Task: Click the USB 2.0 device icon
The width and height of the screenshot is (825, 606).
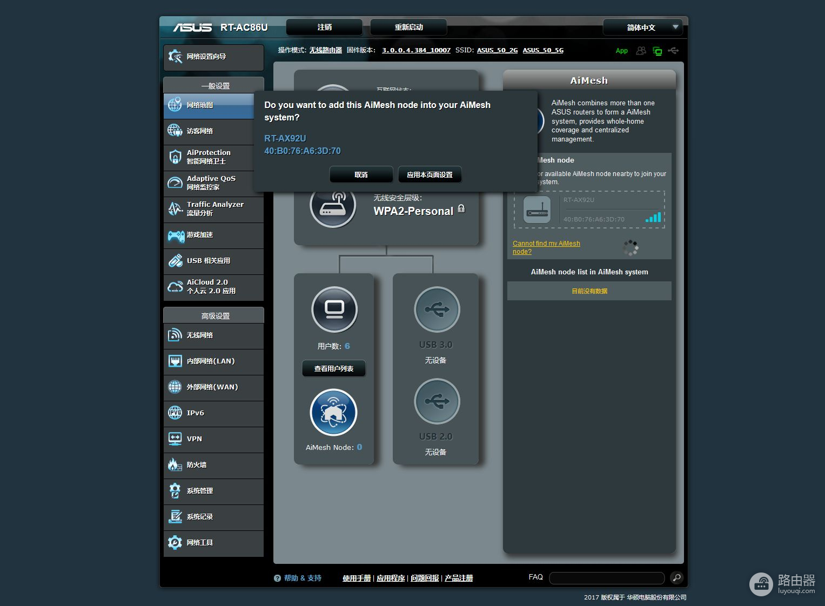Action: tap(437, 401)
